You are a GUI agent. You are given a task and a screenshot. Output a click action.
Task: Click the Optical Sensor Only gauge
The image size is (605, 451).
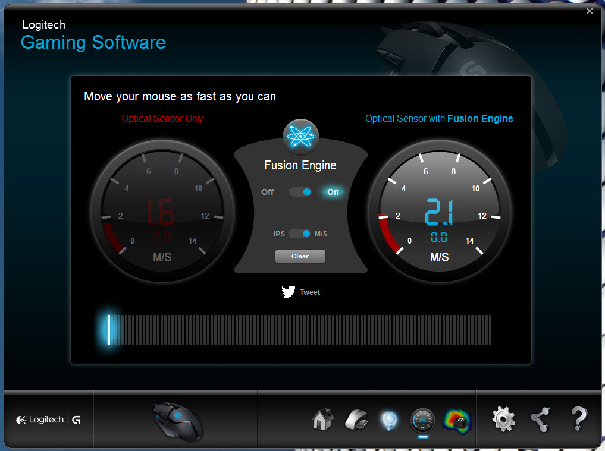pyautogui.click(x=162, y=211)
